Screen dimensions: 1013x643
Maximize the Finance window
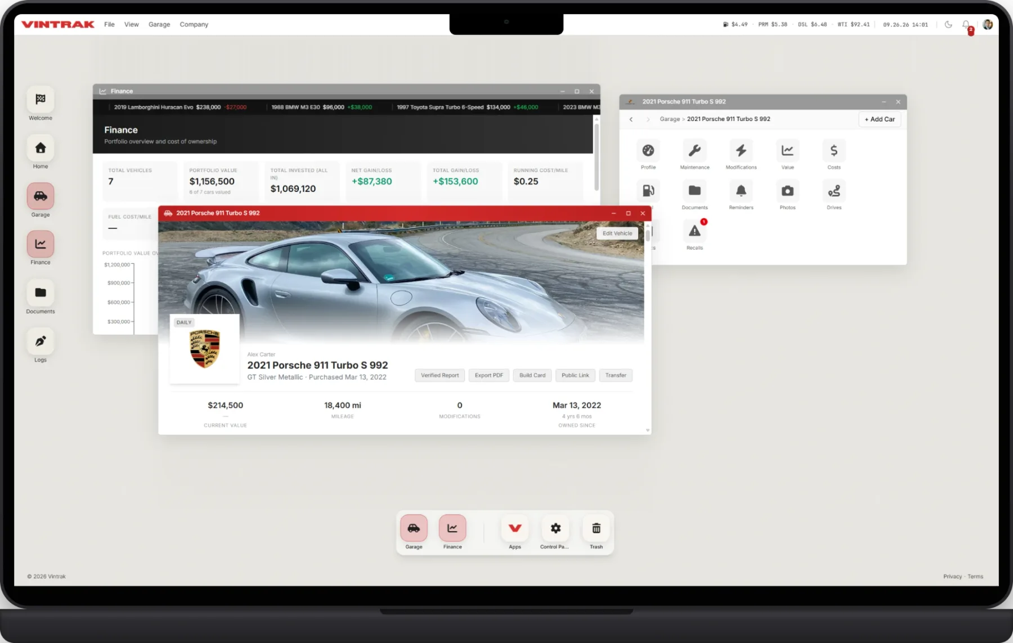[x=577, y=91]
